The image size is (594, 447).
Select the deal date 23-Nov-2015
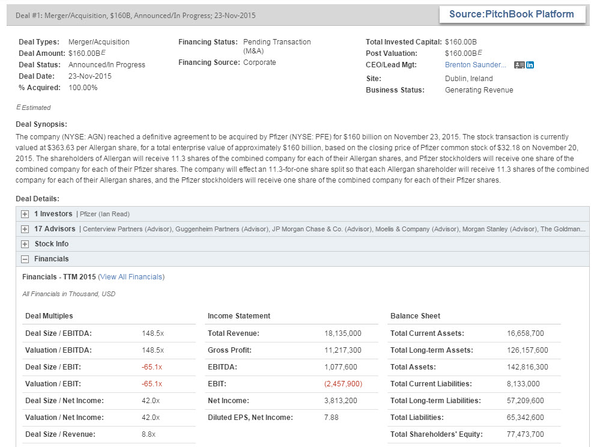89,76
